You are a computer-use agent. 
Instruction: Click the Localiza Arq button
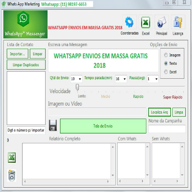159,112
